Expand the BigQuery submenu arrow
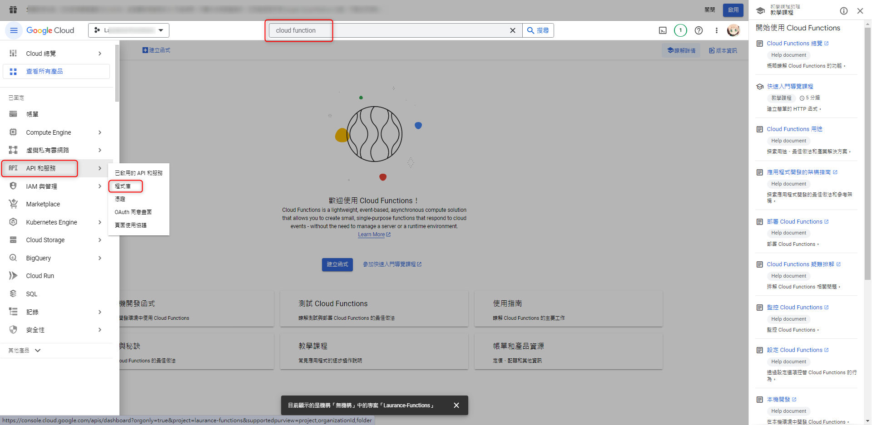 coord(100,258)
